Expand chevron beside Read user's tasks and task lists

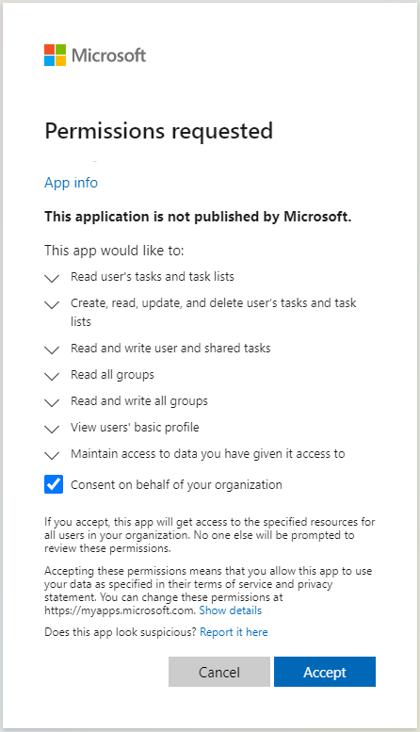coord(52,279)
